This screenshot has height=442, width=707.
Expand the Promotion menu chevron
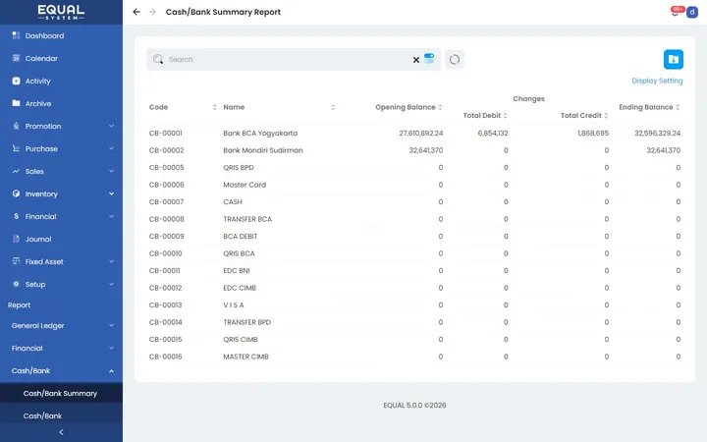(111, 126)
